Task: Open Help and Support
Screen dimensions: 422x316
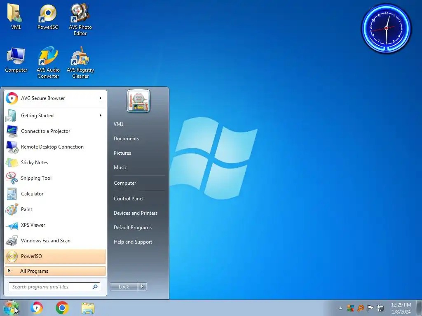Action: pyautogui.click(x=133, y=242)
